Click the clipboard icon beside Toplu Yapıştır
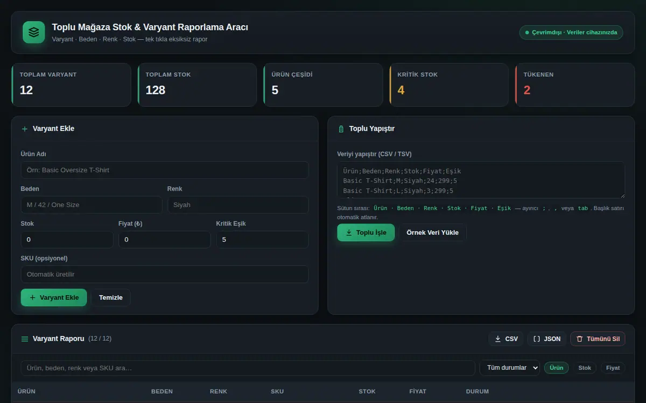Screen dimensions: 646x403 point(341,129)
